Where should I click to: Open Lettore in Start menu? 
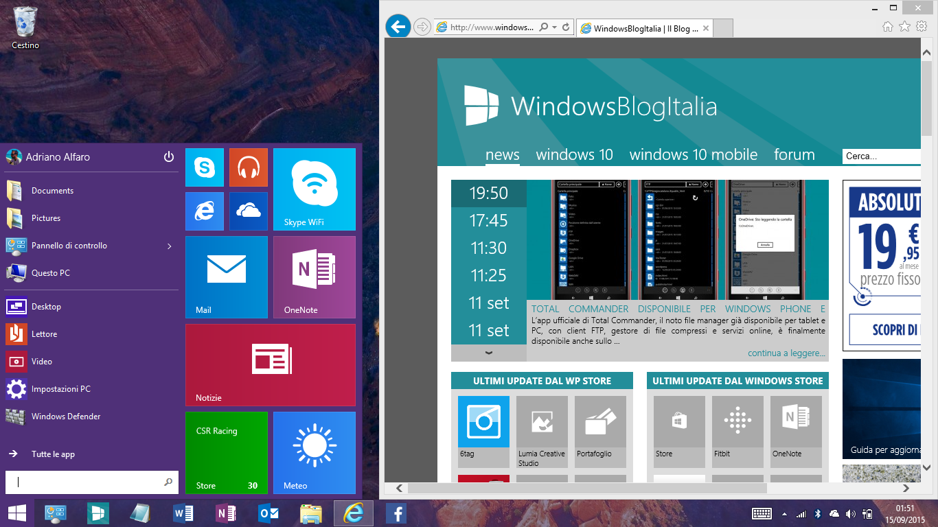click(91, 334)
